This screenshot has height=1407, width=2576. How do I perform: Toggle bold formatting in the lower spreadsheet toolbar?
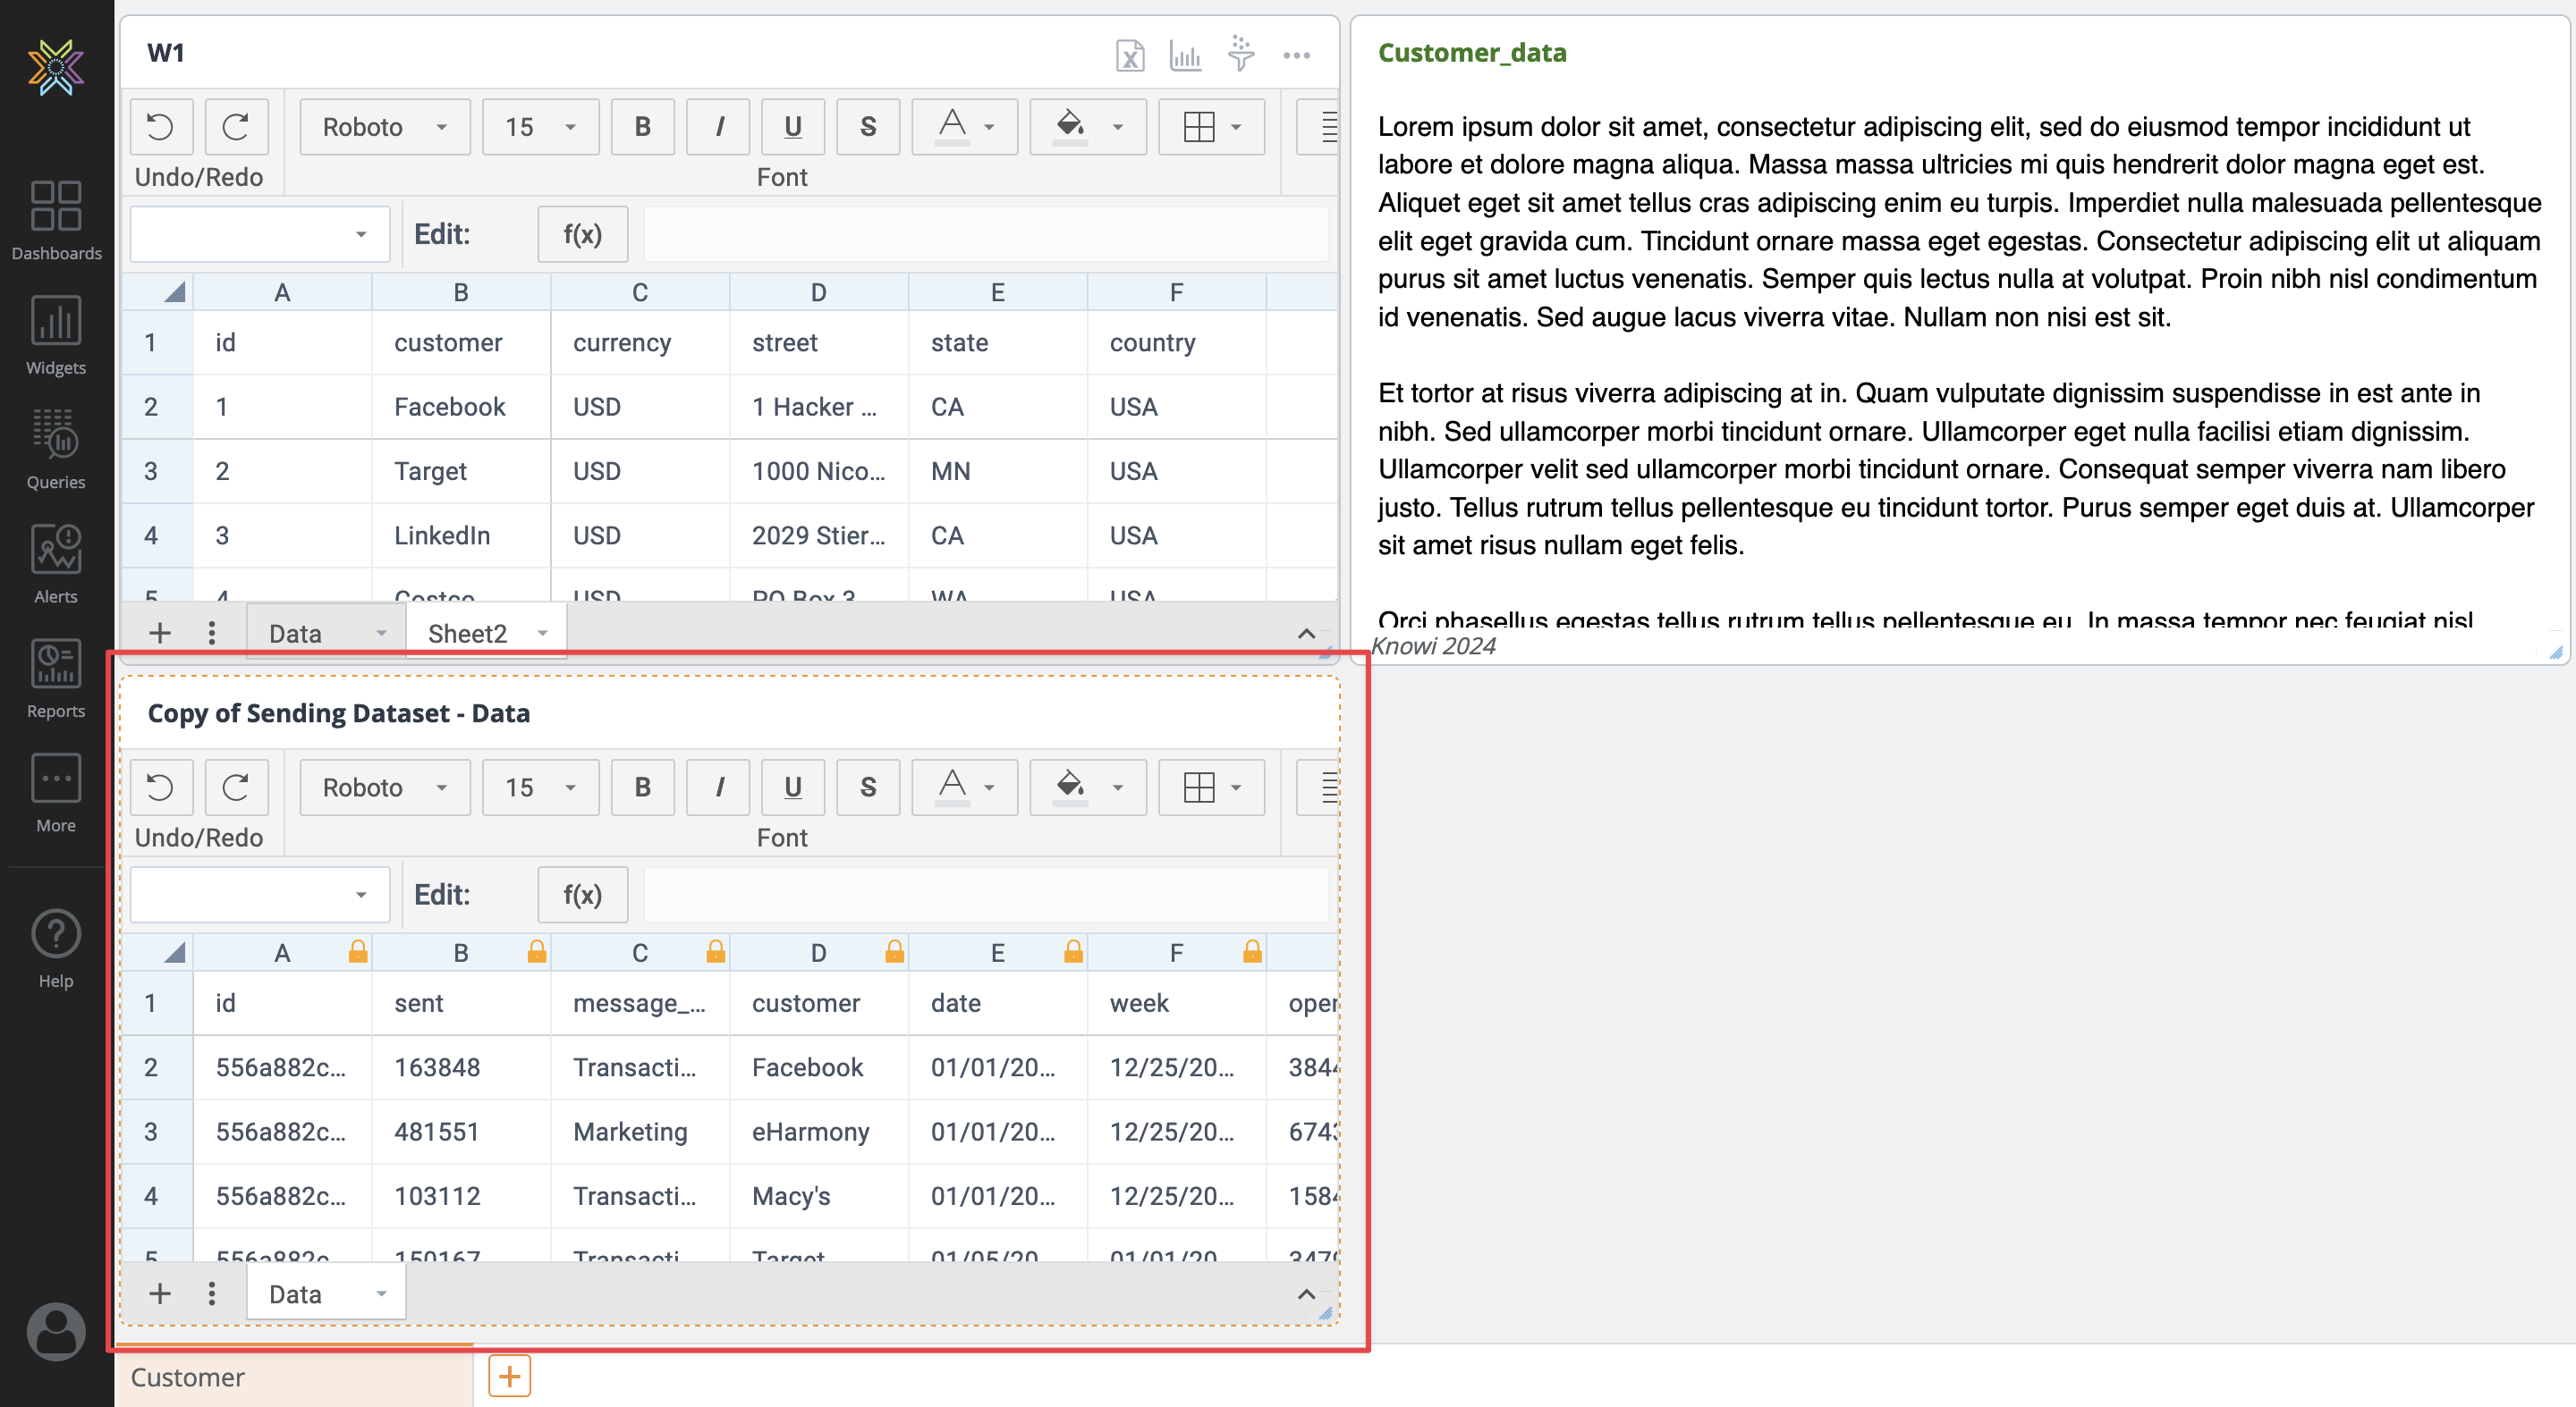[x=642, y=787]
